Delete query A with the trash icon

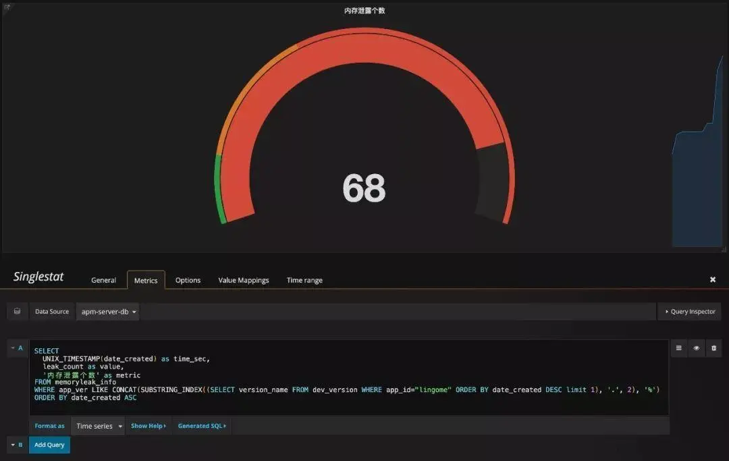tap(713, 348)
